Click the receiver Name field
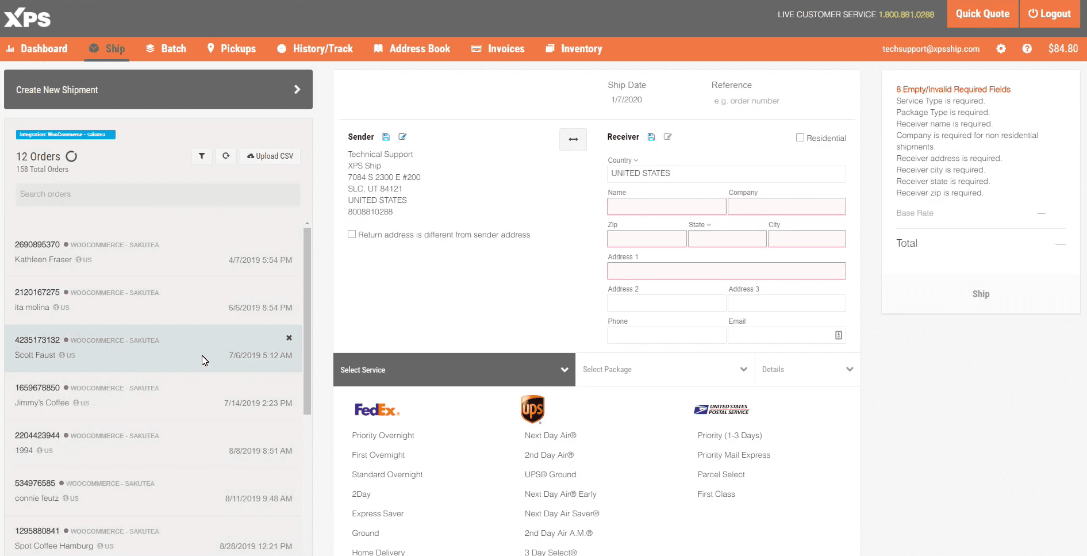The height and width of the screenshot is (556, 1087). coord(666,206)
